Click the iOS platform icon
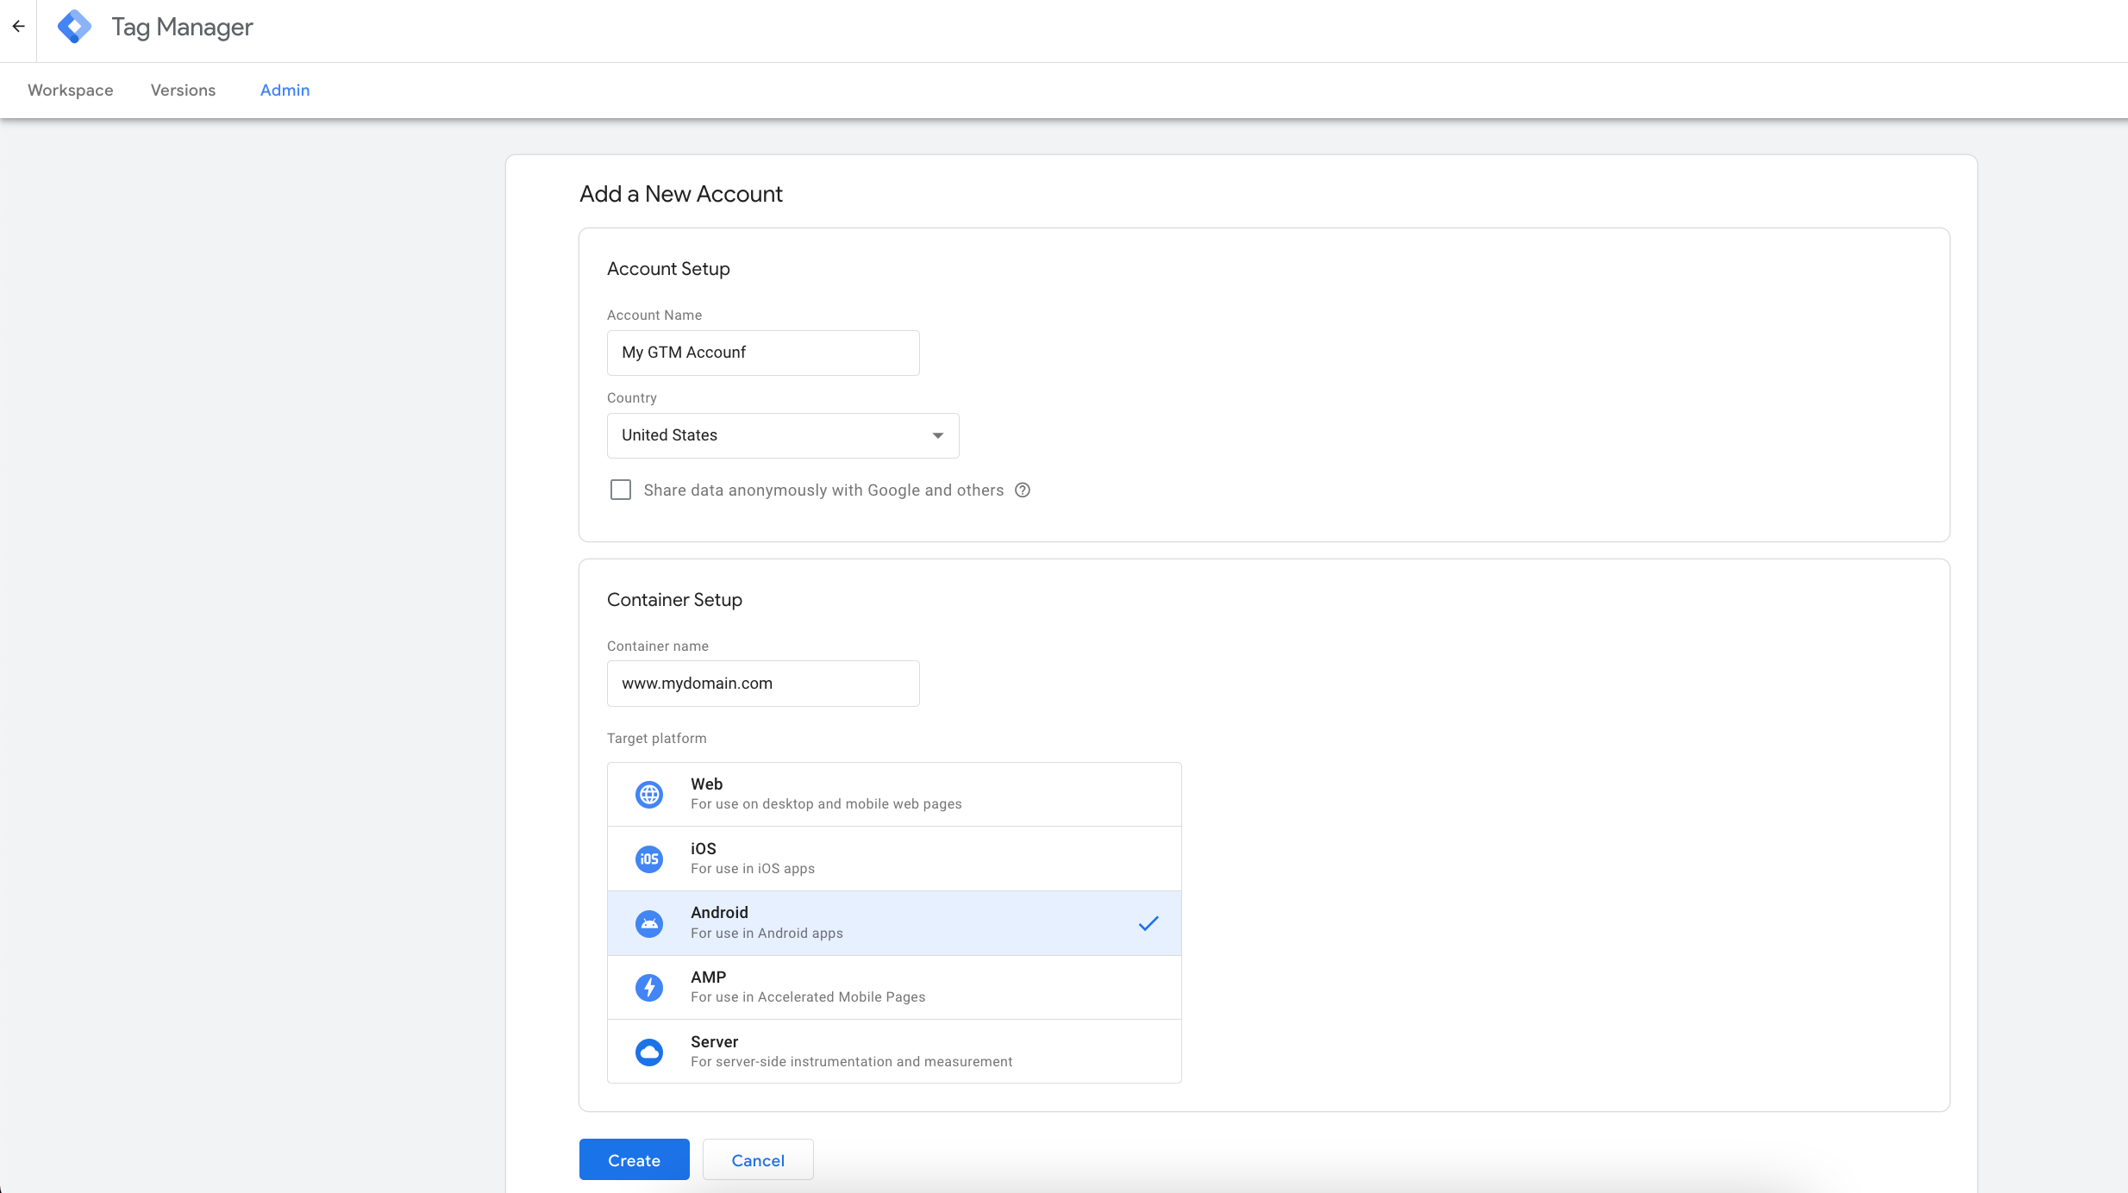2128x1193 pixels. click(x=649, y=859)
